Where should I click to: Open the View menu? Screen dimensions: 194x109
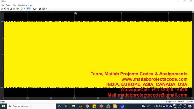pos(14,5)
